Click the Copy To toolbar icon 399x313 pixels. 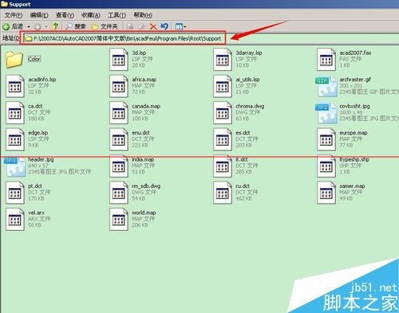coord(142,26)
